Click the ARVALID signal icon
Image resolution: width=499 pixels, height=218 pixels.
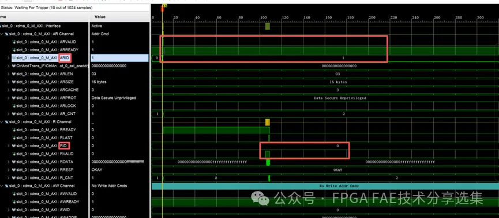(x=14, y=42)
